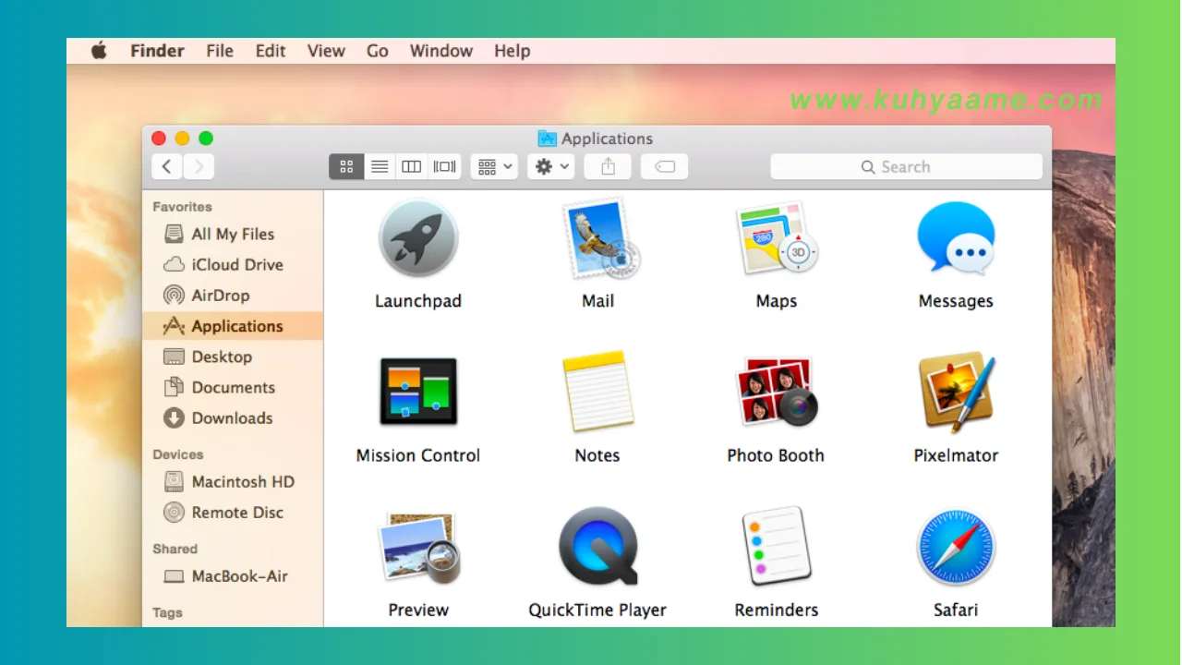Click the Messages app icon
This screenshot has height=665, width=1182.
[956, 238]
